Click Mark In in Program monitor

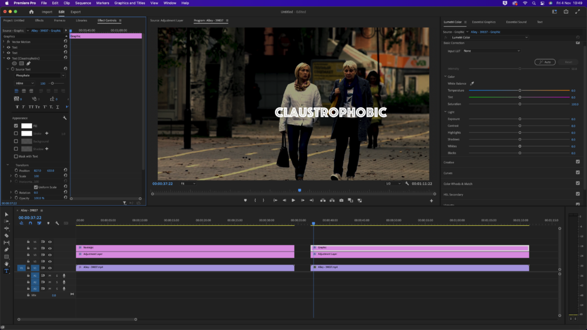255,201
